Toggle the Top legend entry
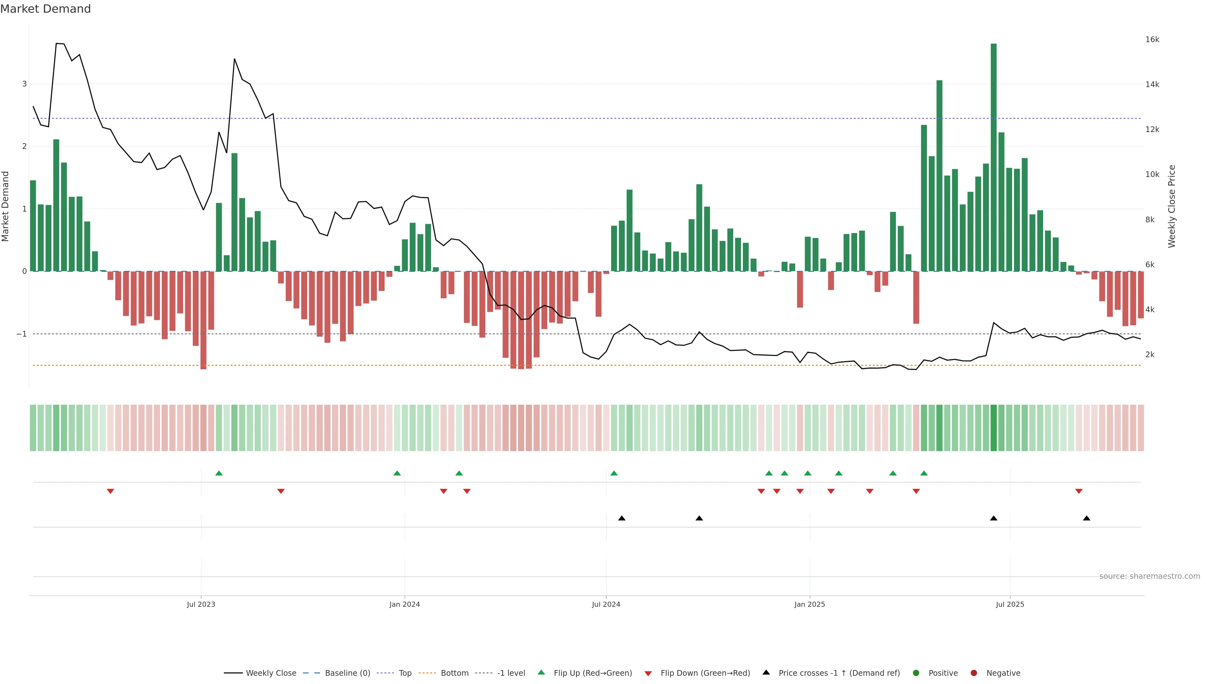Image resolution: width=1216 pixels, height=684 pixels. click(x=405, y=673)
